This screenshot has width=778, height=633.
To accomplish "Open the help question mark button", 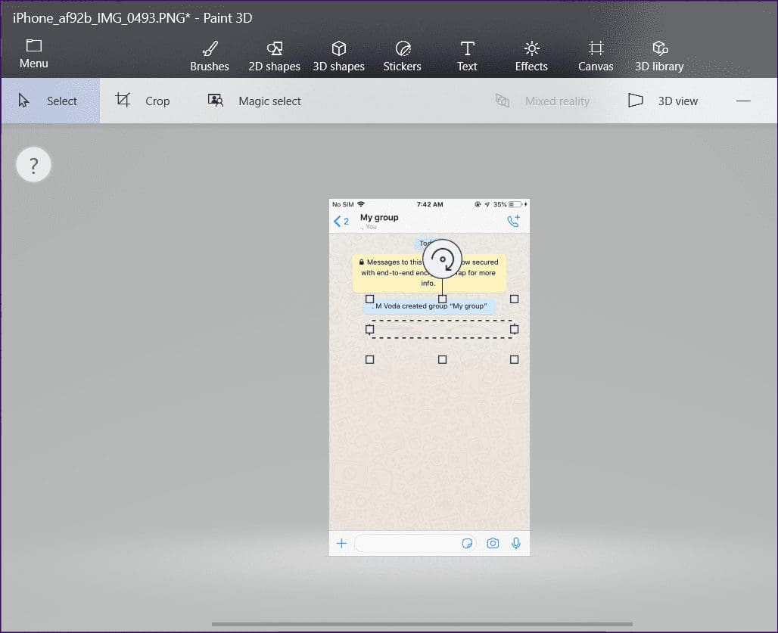I will (x=34, y=165).
